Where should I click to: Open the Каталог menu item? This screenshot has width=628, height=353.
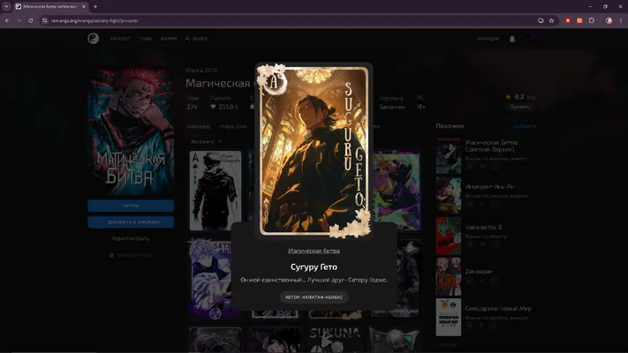click(120, 39)
